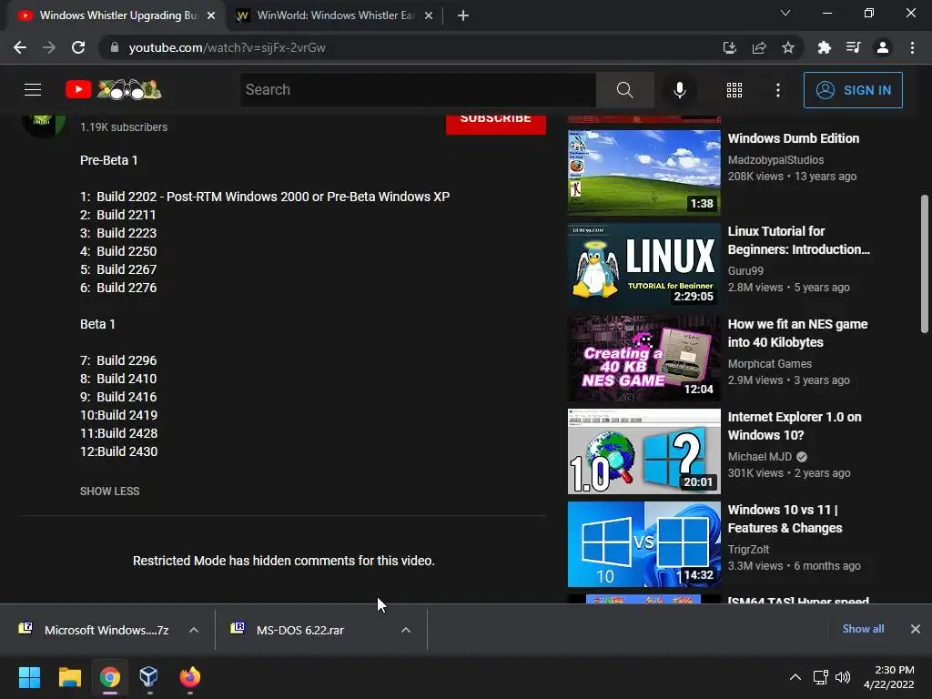
Task: Go back to the previous page
Action: click(x=20, y=47)
